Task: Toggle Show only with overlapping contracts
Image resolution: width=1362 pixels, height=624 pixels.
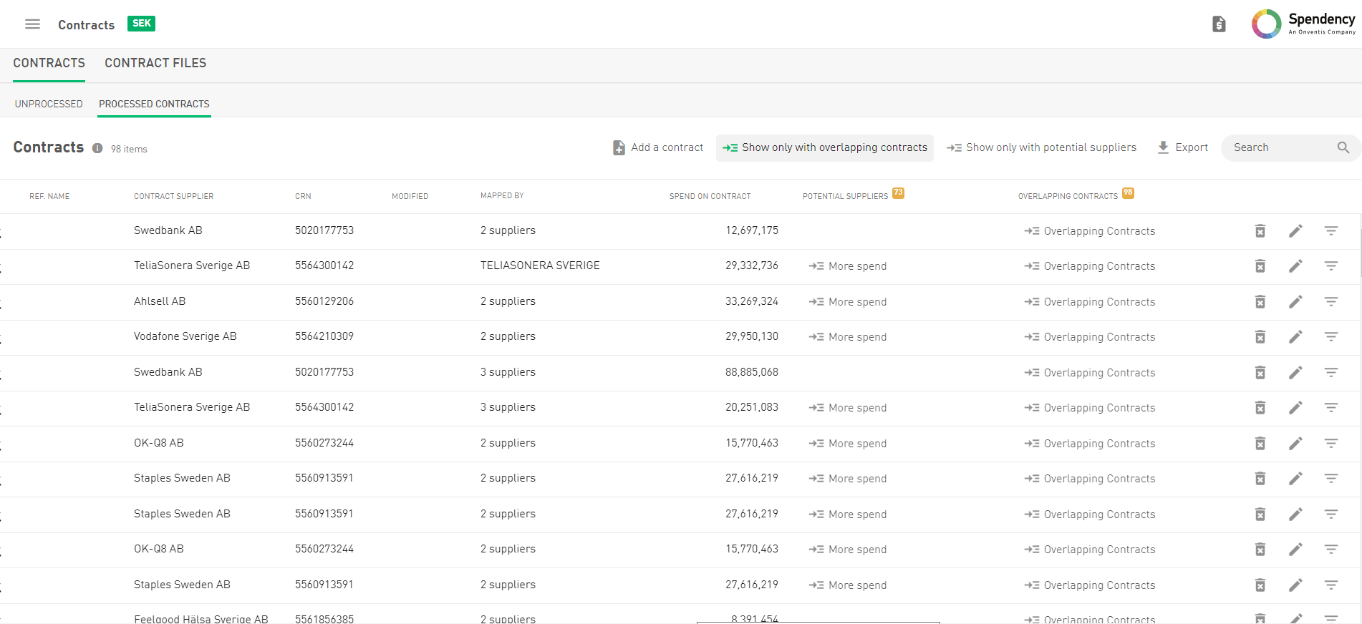Action: [825, 147]
